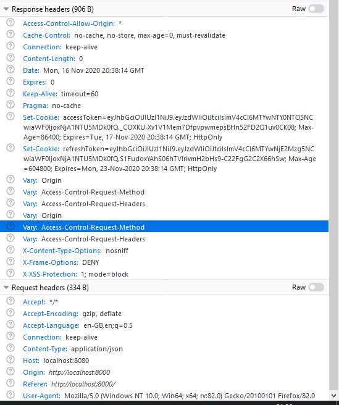
Task: Open help icon next to X-XSS-Protection
Action: [10, 273]
